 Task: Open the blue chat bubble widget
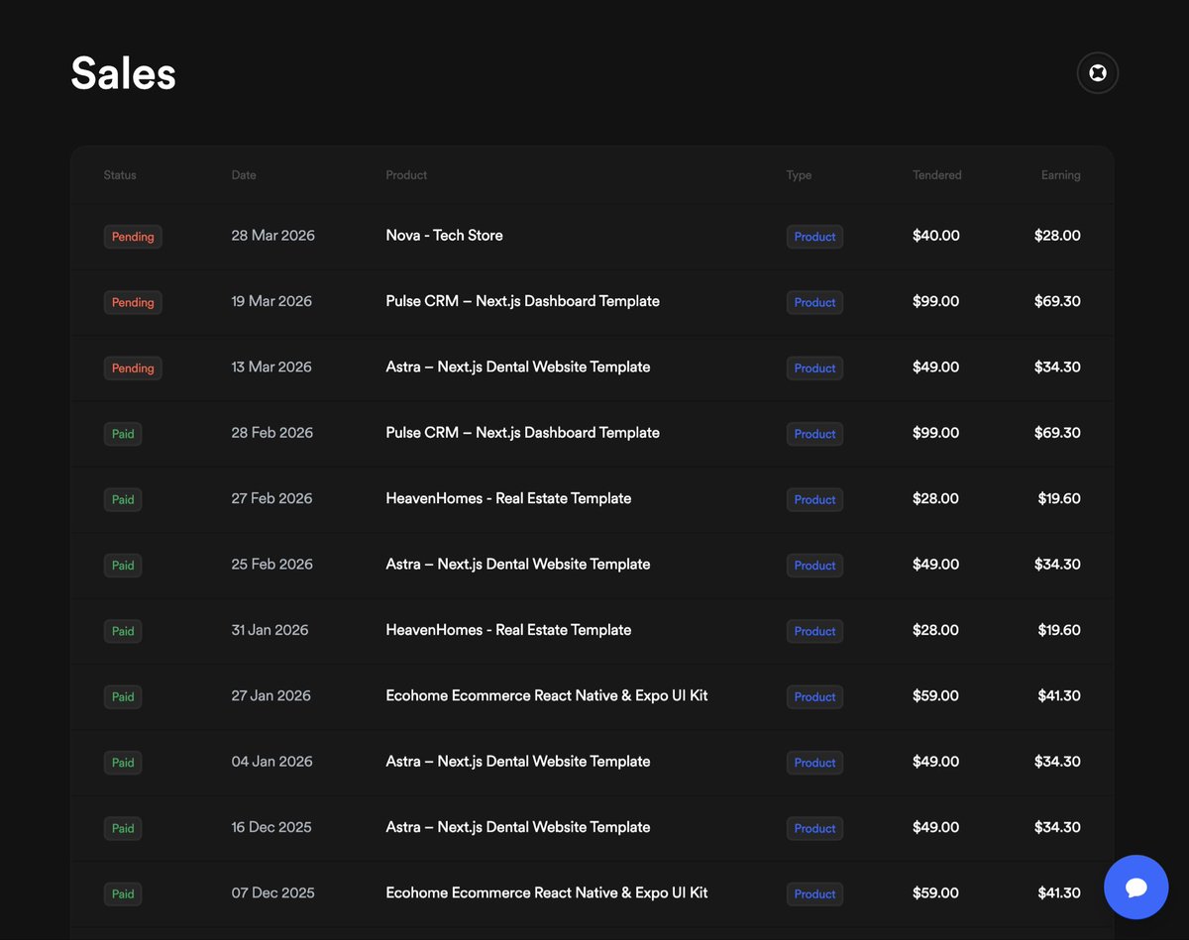(x=1136, y=888)
